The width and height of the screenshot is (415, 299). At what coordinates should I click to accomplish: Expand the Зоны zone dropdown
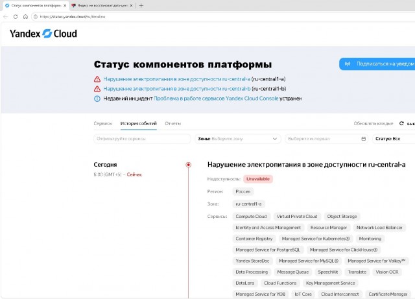[238, 139]
